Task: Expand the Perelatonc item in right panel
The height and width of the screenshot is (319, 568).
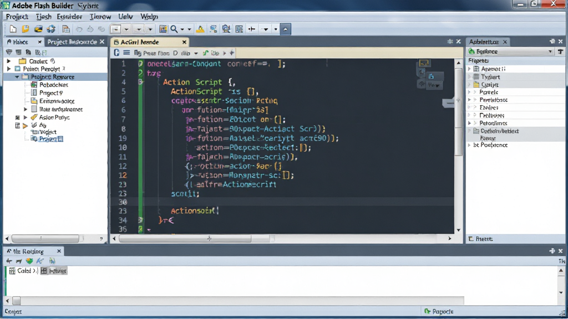Action: pos(470,100)
